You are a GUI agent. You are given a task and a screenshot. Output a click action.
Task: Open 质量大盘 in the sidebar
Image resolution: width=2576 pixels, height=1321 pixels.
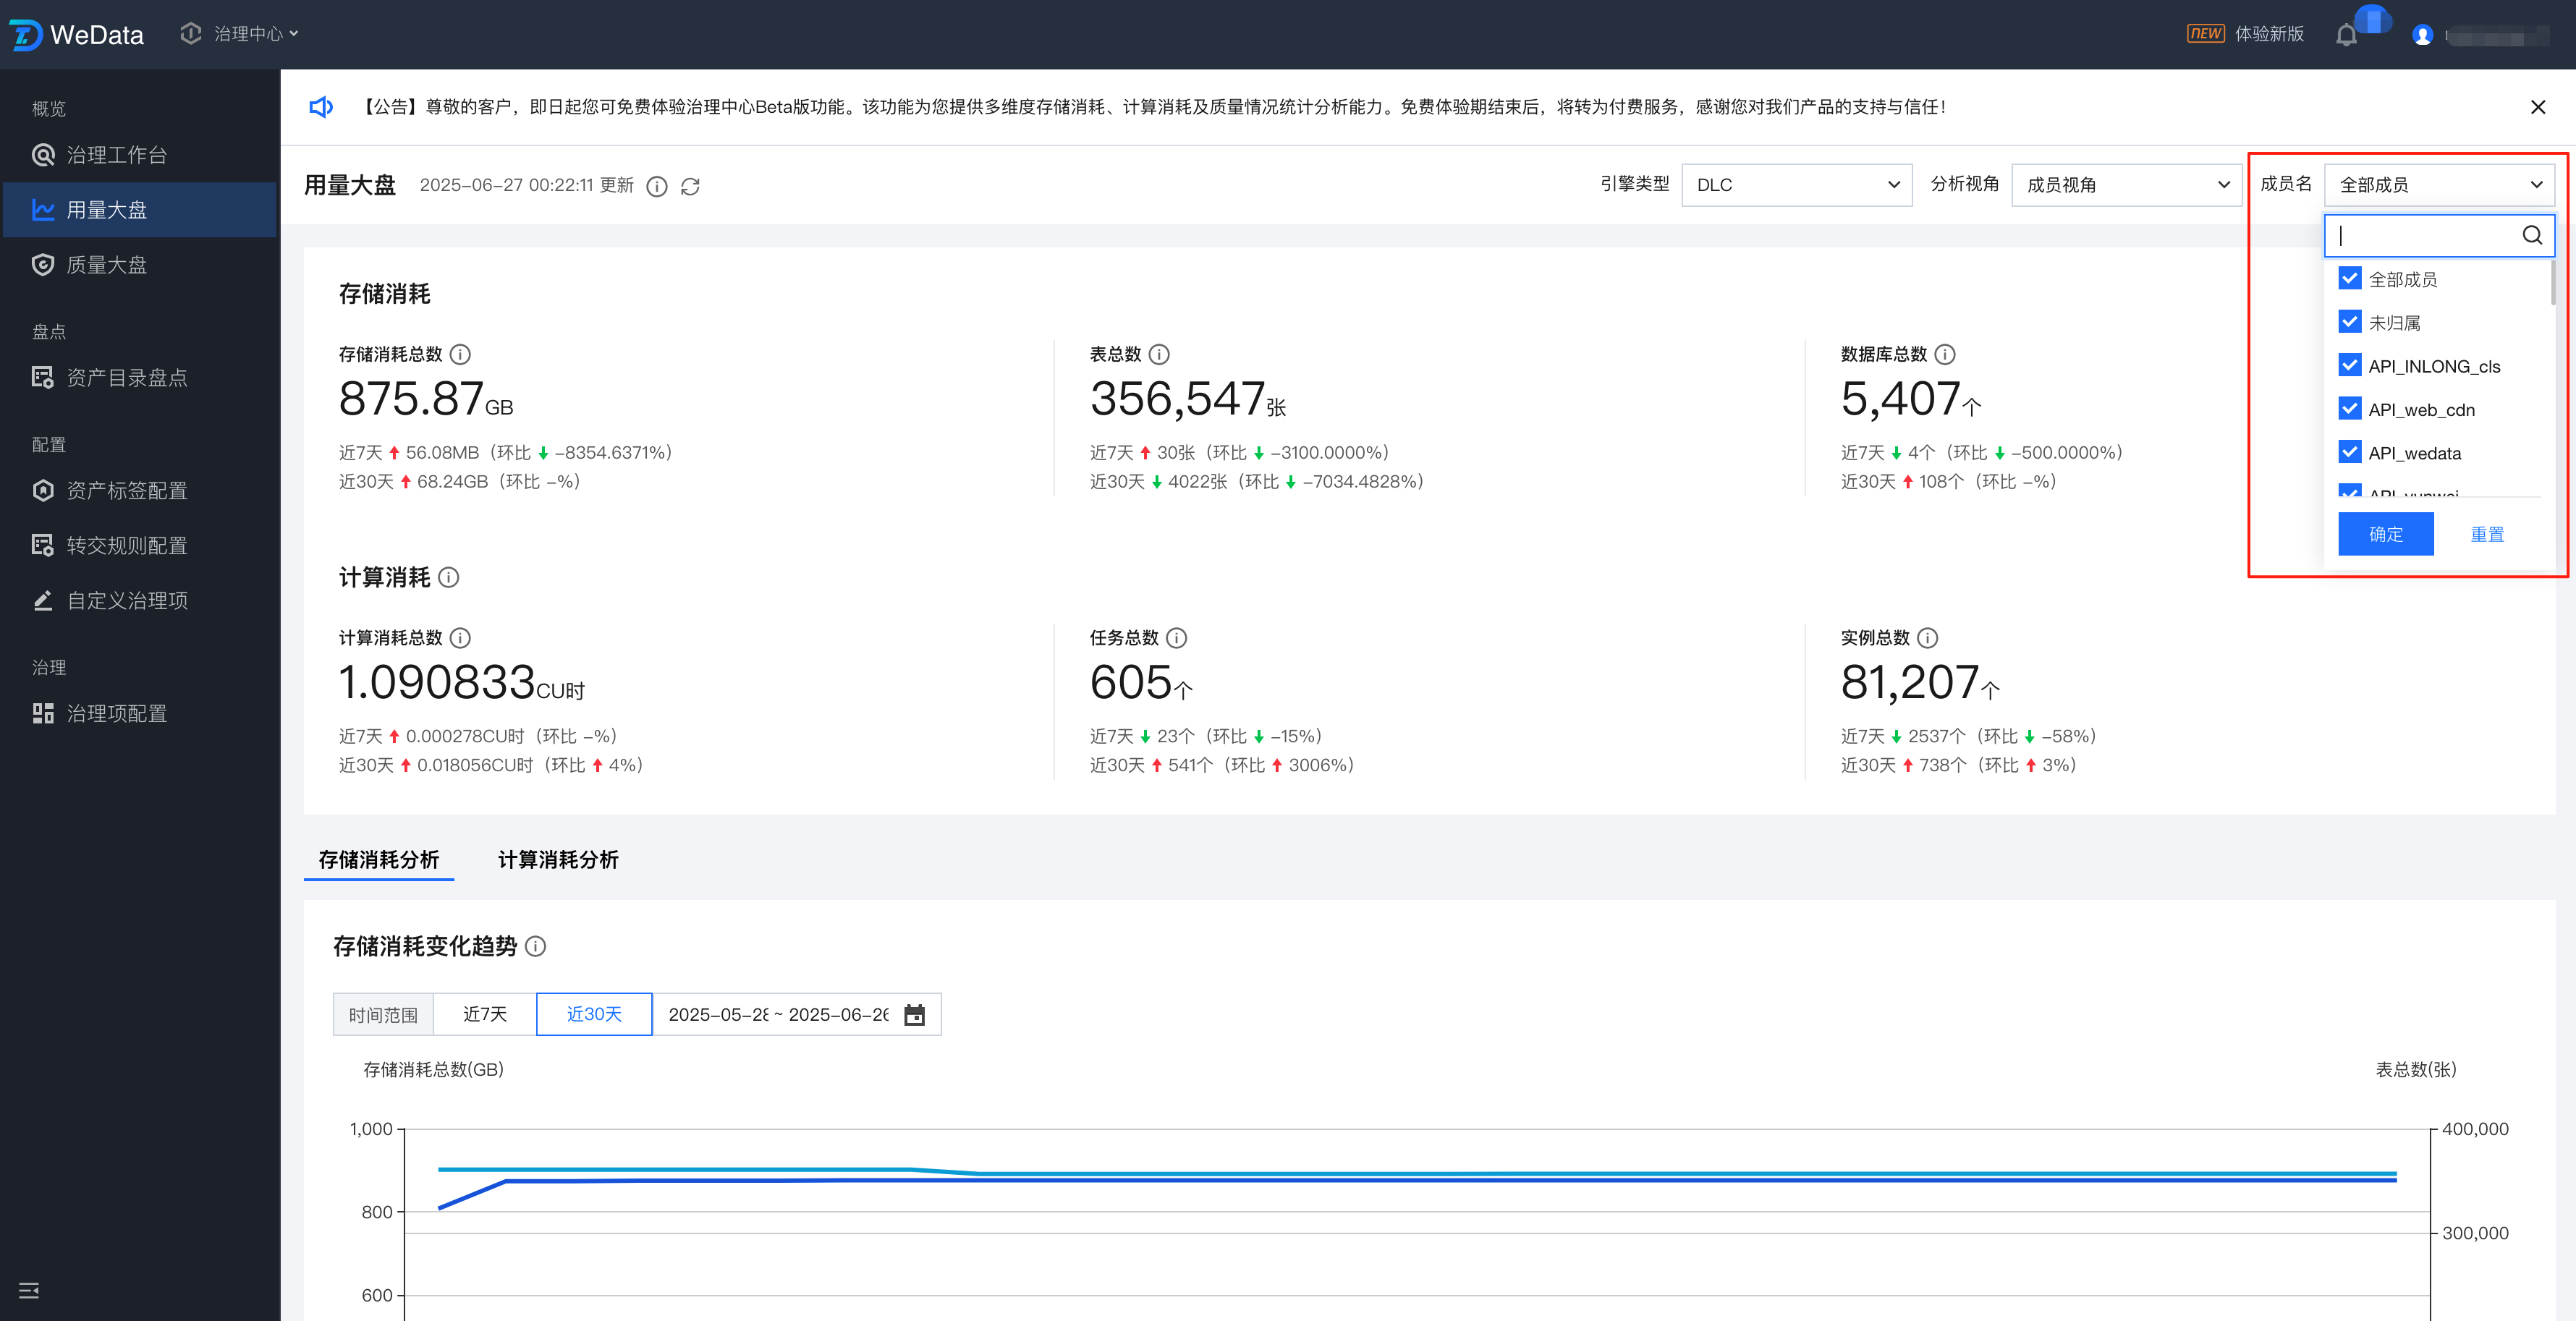click(x=106, y=265)
